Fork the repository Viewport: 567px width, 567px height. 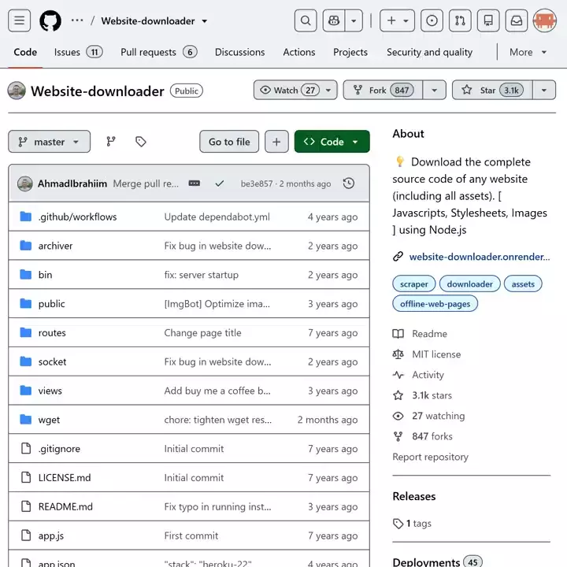pyautogui.click(x=383, y=90)
